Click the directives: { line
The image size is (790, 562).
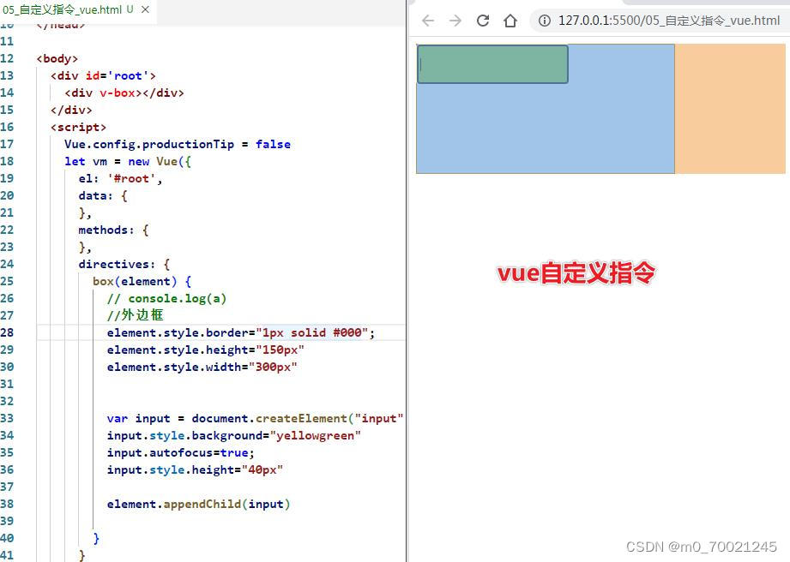click(x=124, y=264)
